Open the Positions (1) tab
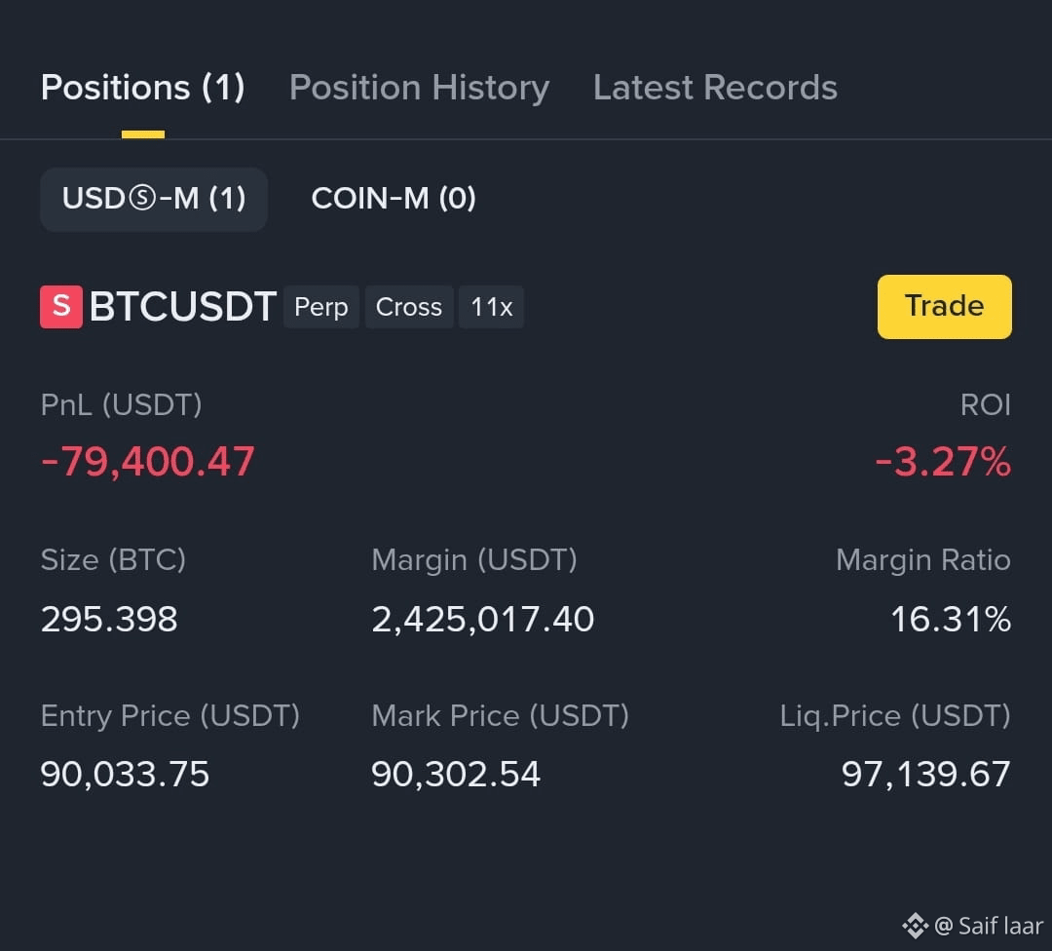The height and width of the screenshot is (951, 1052). click(143, 88)
